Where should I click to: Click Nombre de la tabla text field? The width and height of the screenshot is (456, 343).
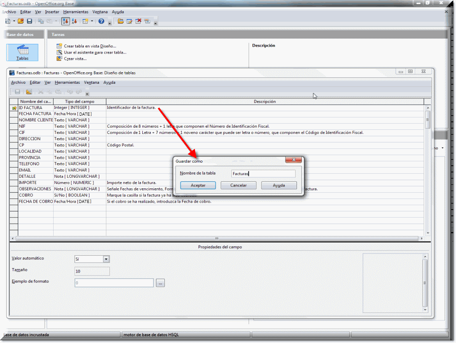(x=263, y=174)
